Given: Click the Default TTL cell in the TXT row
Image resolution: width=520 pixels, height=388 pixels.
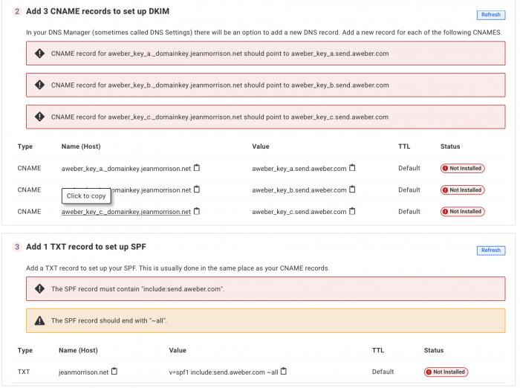Looking at the screenshot, I should coord(383,372).
